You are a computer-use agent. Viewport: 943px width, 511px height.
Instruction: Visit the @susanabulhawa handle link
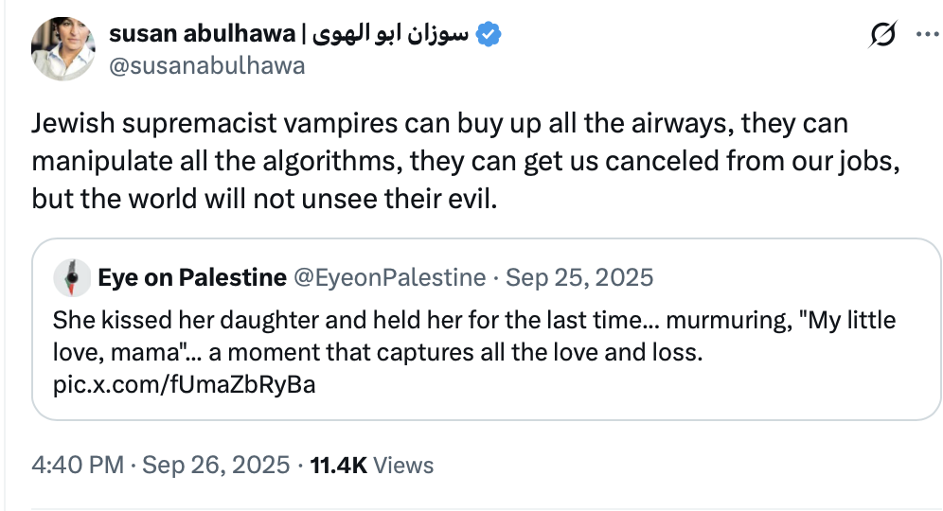208,64
